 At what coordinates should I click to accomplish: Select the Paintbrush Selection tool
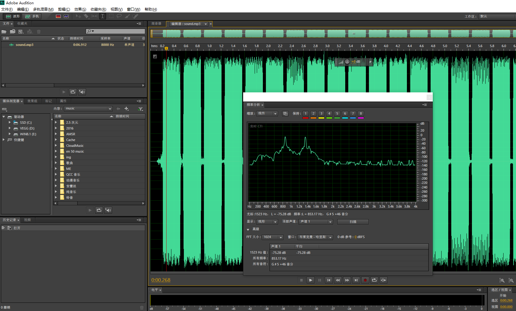(x=127, y=16)
